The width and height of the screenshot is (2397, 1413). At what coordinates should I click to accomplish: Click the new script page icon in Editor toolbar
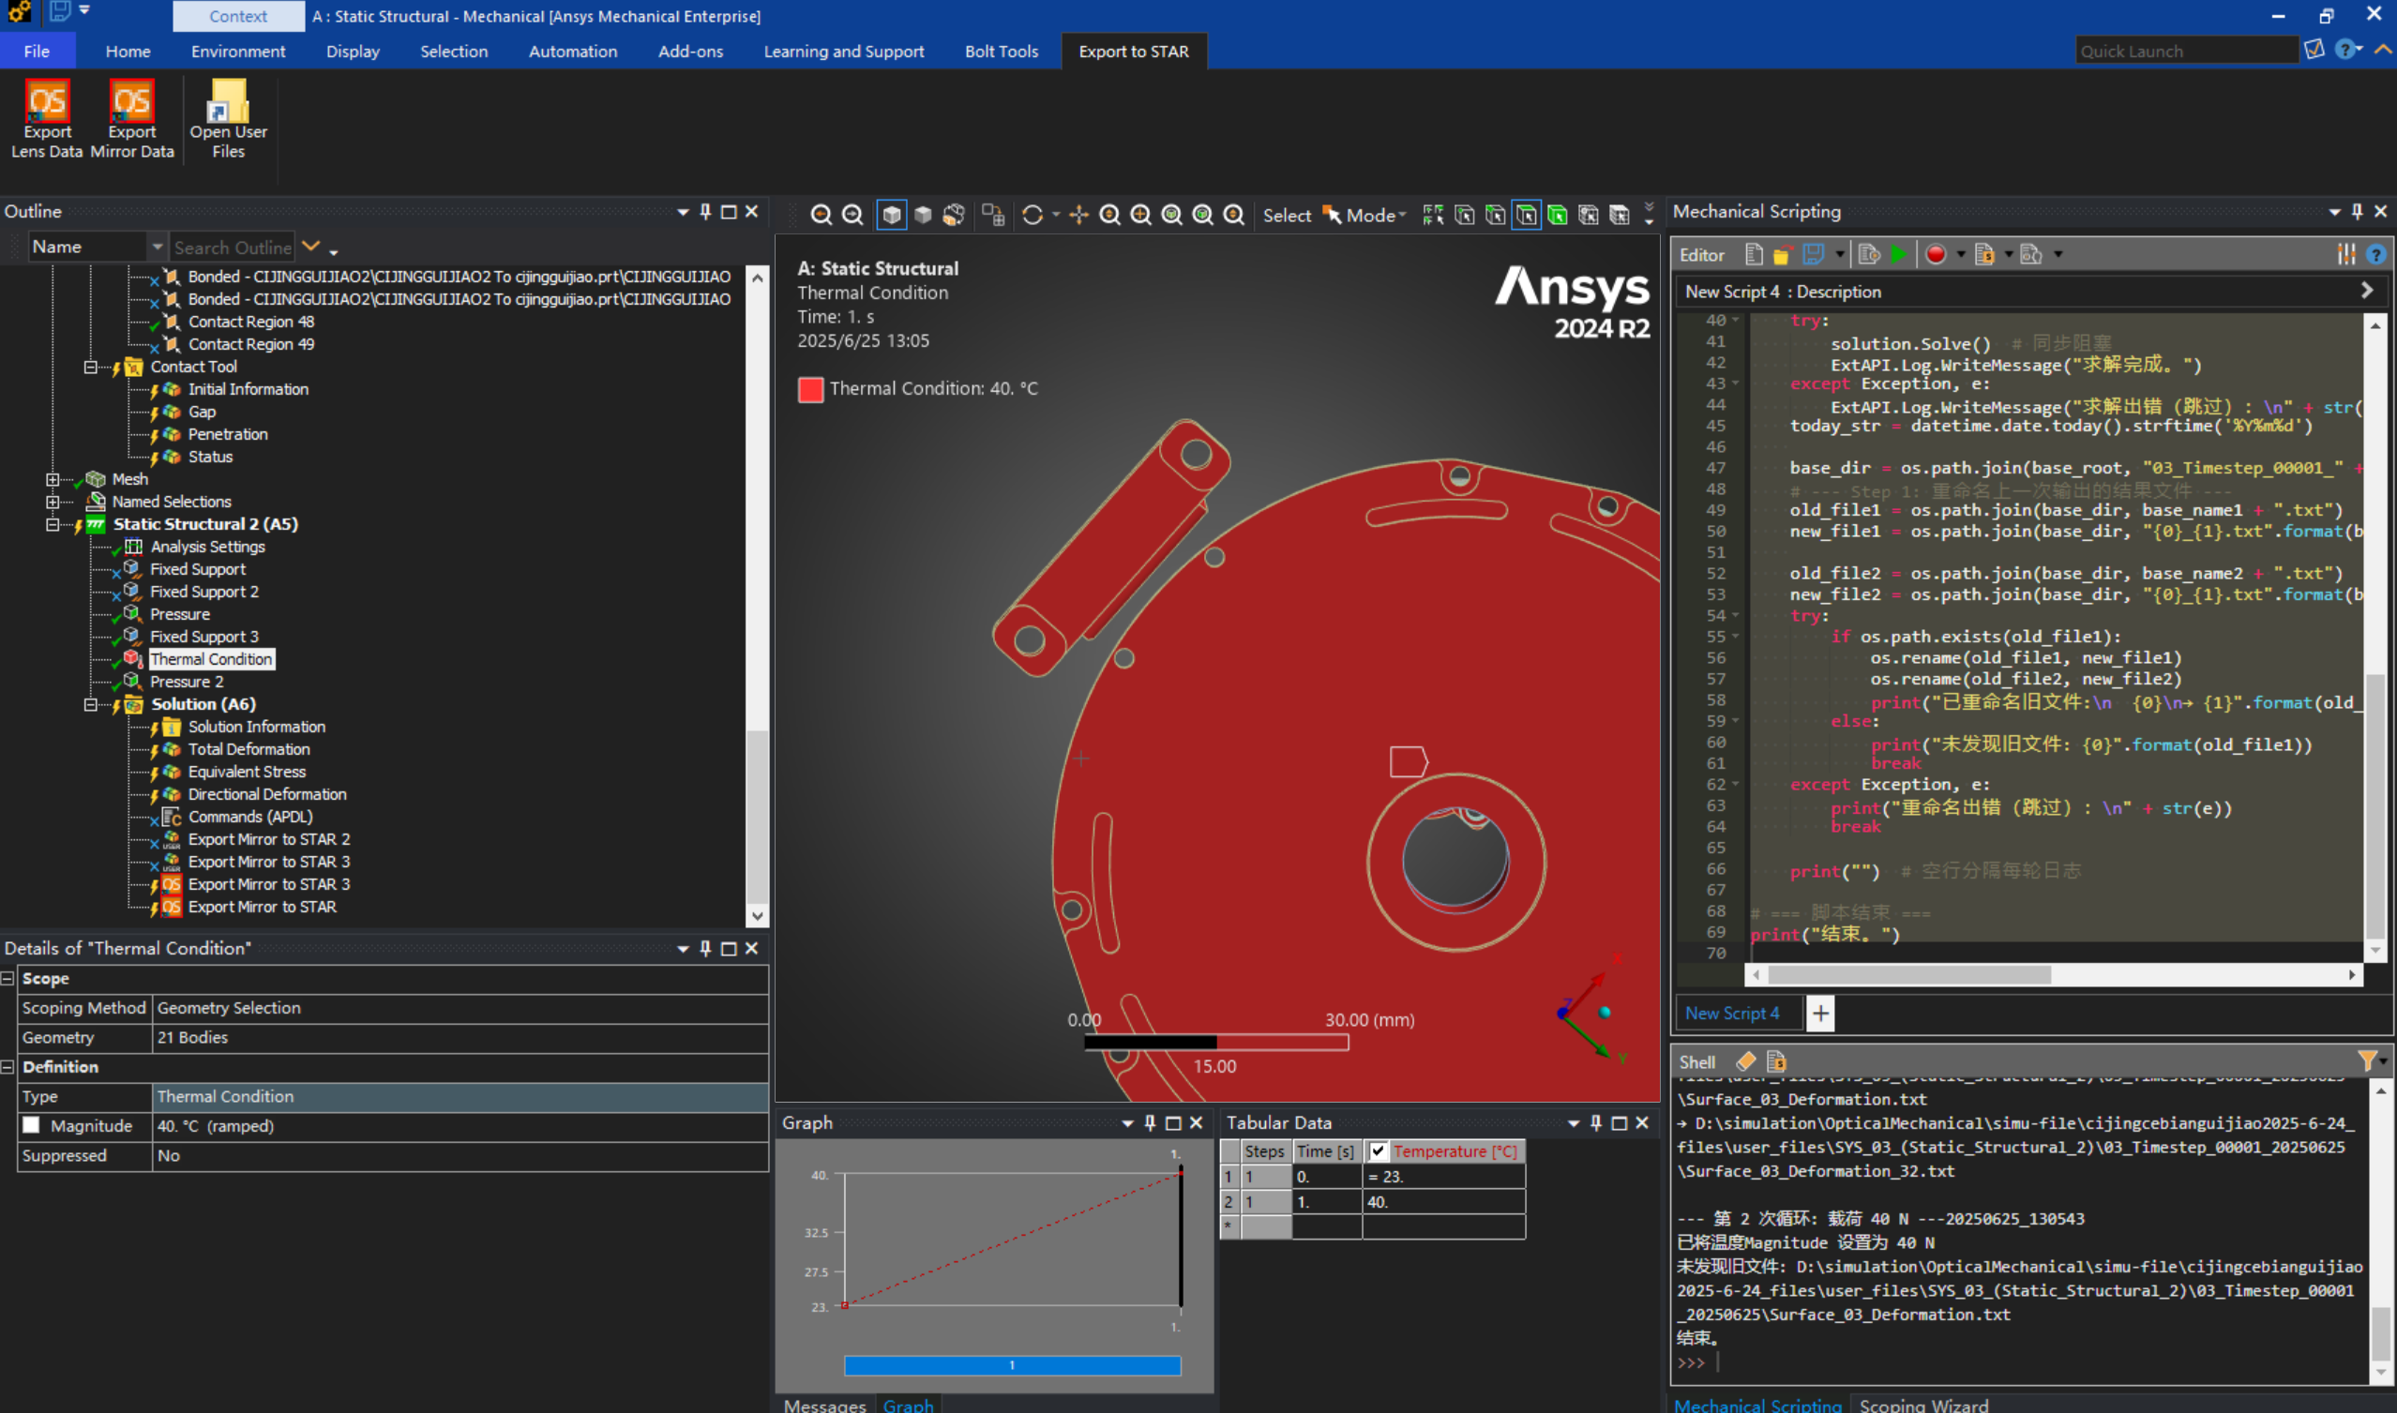1754,254
